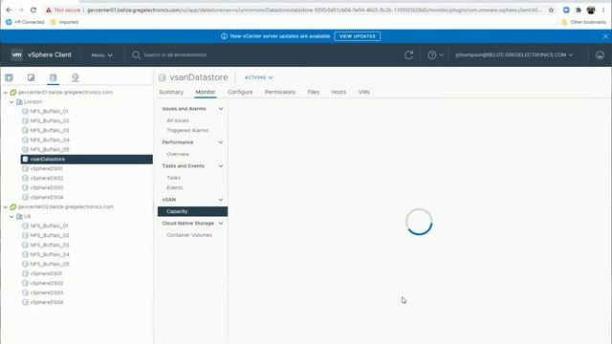
Task: Click the smiley feedback icon
Action: (x=600, y=55)
